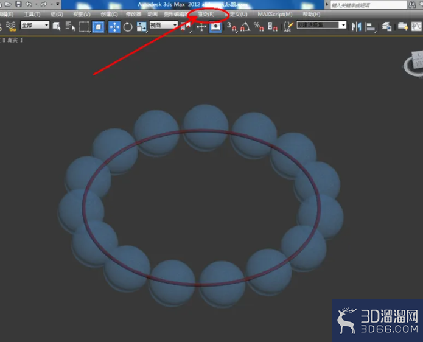
Task: Click the Bind to Space Warp icon
Action: (11, 26)
